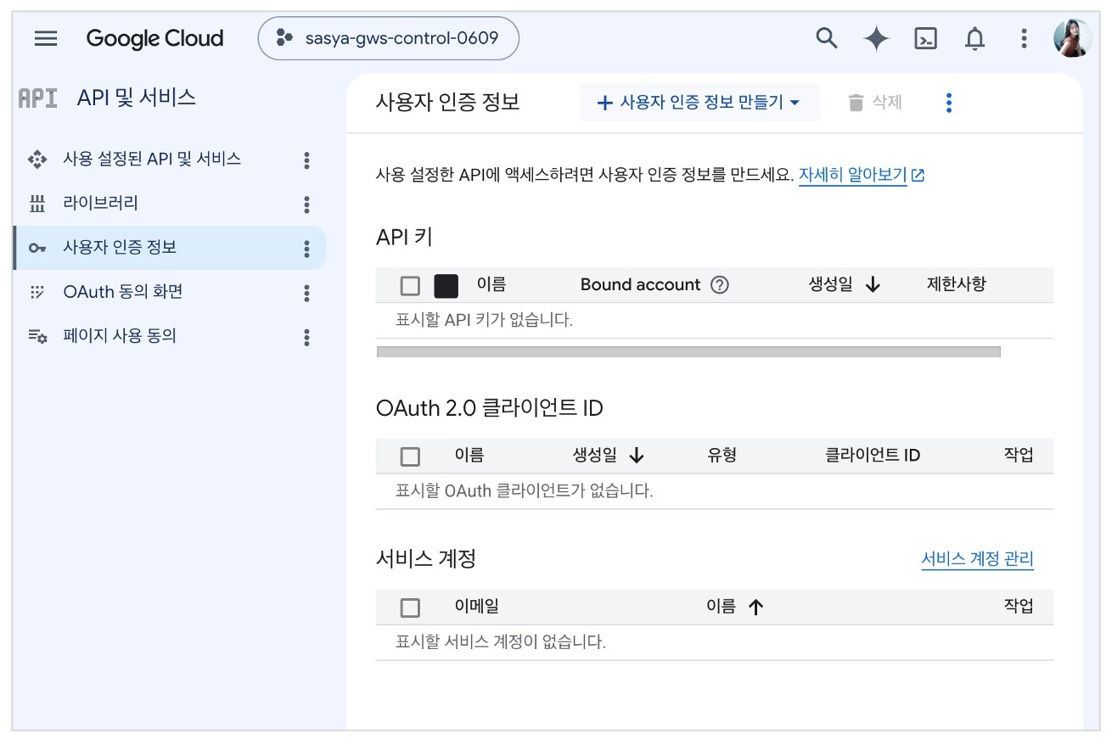
Task: Click the 이메일 column header
Action: coord(477,607)
